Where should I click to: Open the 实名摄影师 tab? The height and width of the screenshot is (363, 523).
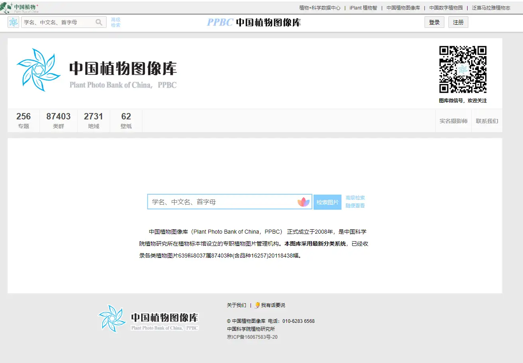(454, 121)
